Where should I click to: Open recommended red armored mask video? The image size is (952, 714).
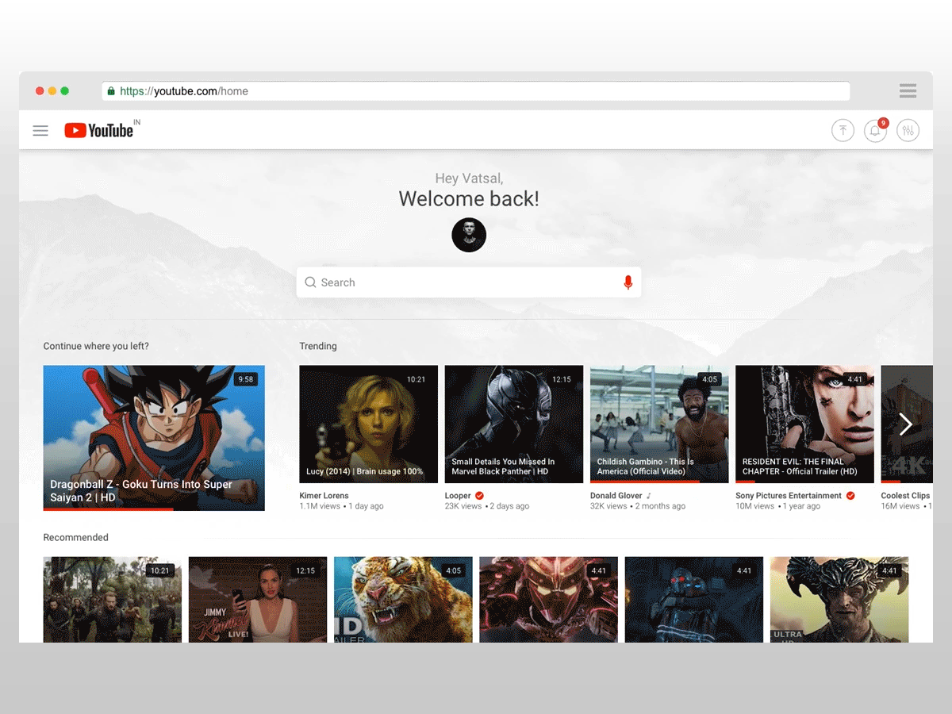tap(548, 600)
